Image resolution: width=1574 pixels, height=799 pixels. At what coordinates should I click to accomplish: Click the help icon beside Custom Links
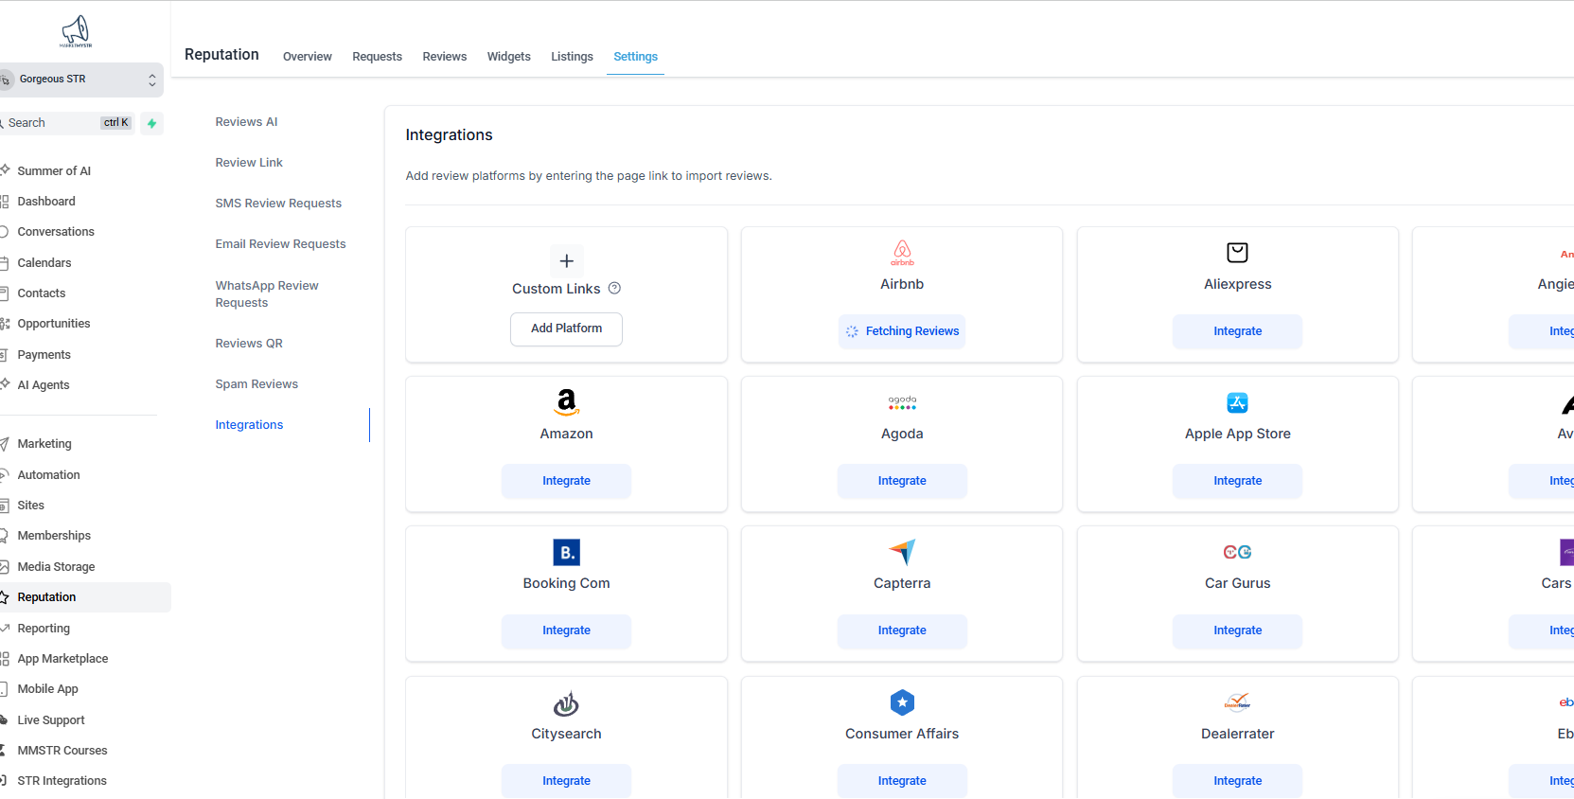(x=614, y=288)
